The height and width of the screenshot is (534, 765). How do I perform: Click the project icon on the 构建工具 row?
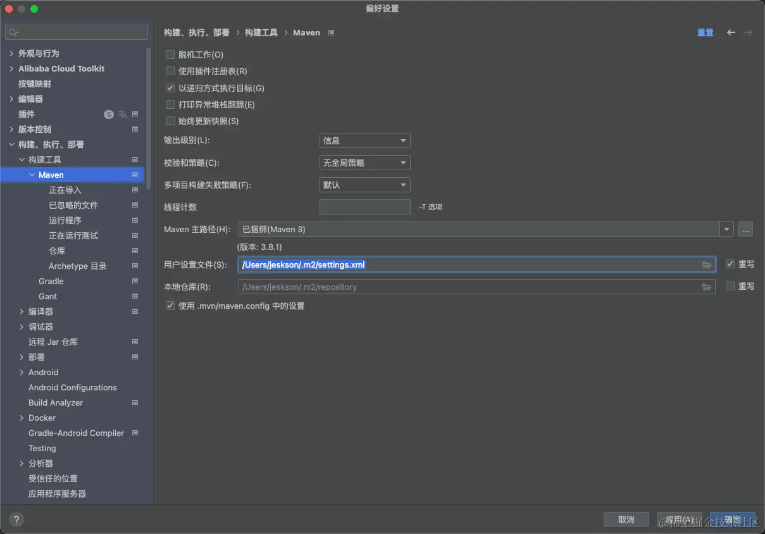click(135, 160)
